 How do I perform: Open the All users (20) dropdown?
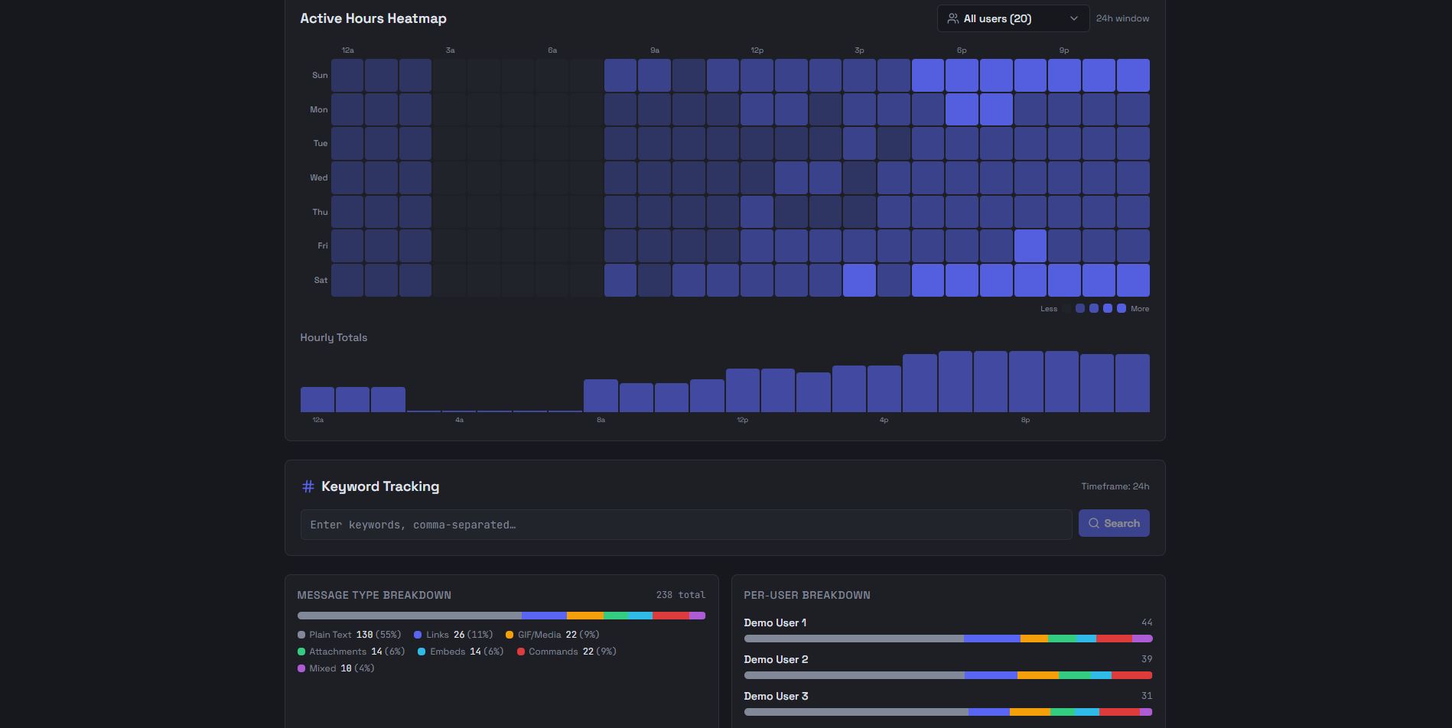click(1013, 18)
